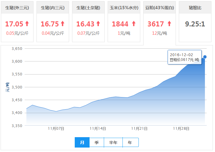Click the 3,450 y-axis label

tap(17, 100)
